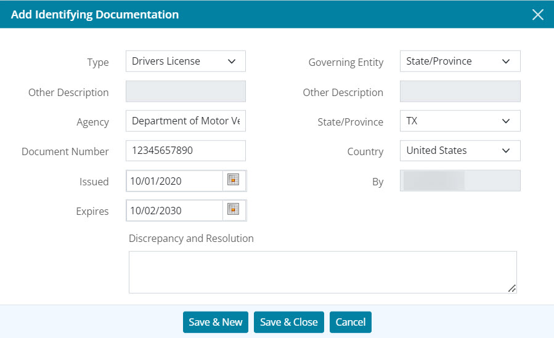Screen dimensions: 554x338
Task: Click the left Other Description field
Action: click(x=185, y=91)
